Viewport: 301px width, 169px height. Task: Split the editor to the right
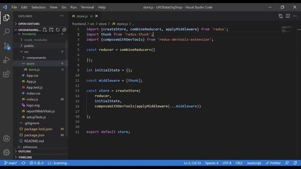coord(288,16)
